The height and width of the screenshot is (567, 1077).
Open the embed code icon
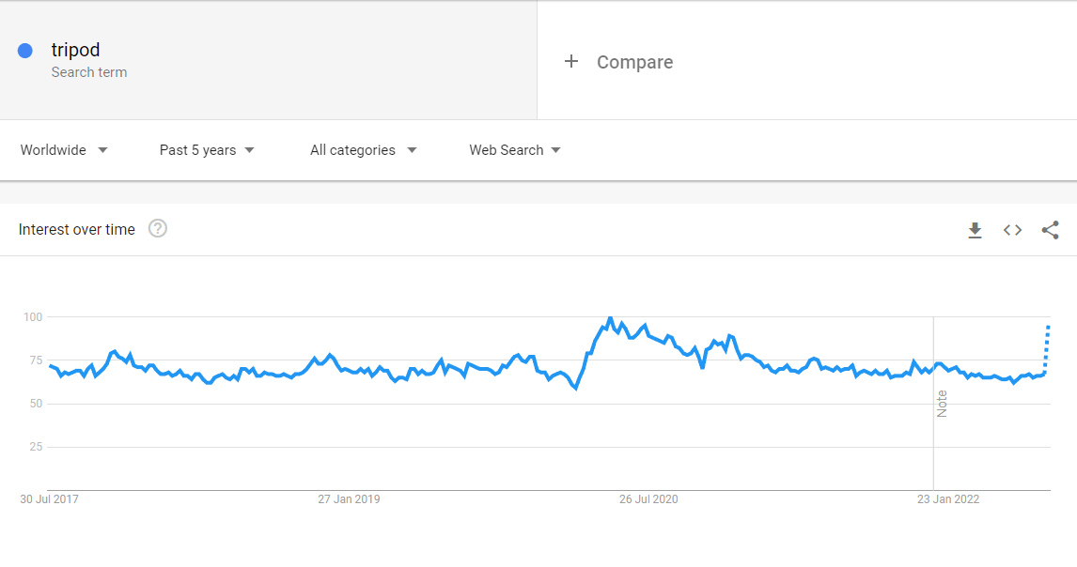(x=1012, y=230)
